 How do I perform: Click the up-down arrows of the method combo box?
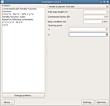click(x=107, y=7)
